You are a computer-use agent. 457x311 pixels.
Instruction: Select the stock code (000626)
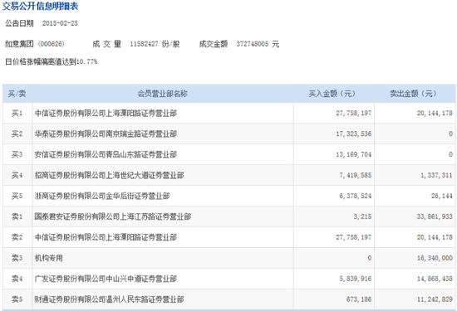point(51,44)
